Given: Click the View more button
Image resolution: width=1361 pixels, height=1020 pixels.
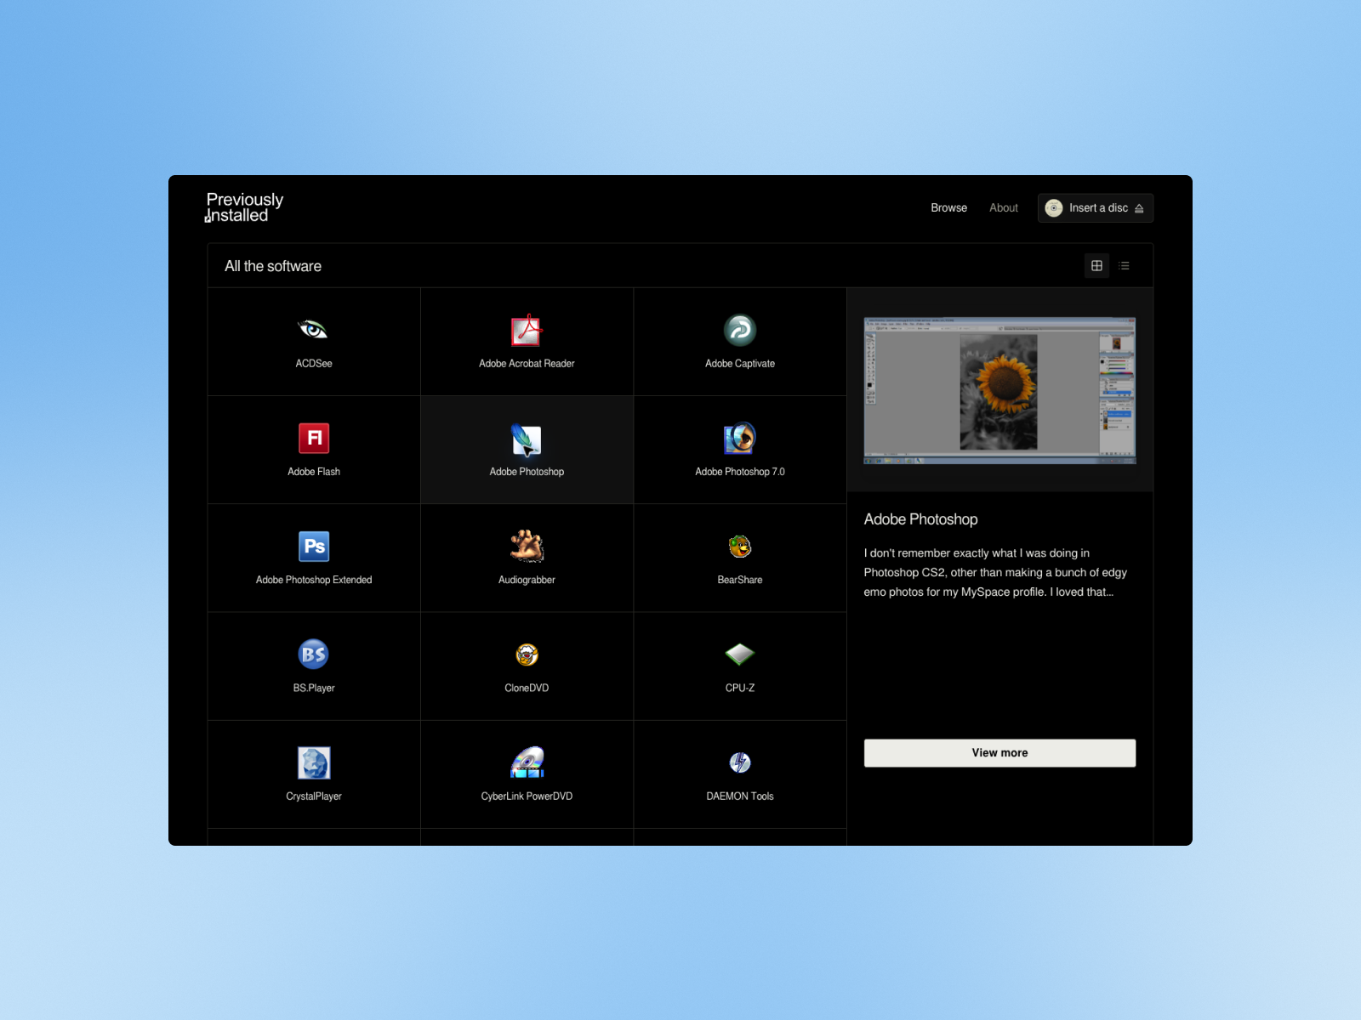Looking at the screenshot, I should pyautogui.click(x=999, y=753).
